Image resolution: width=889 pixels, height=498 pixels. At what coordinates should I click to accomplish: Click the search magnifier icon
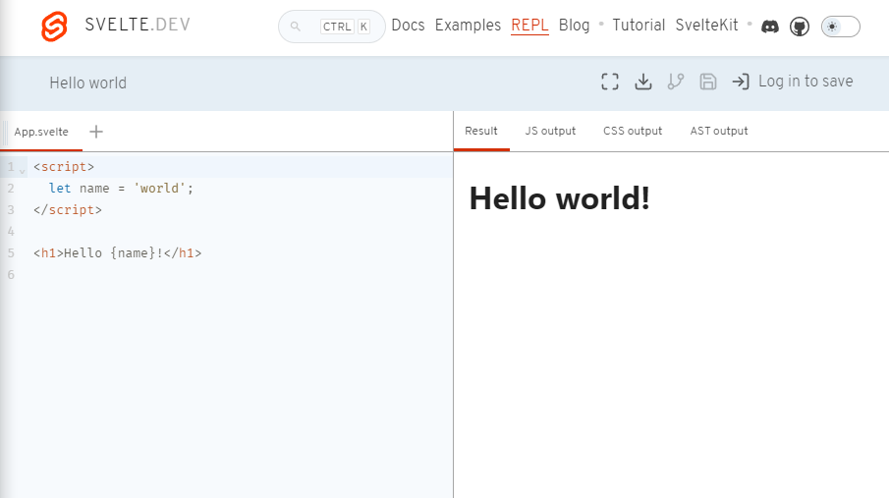click(x=295, y=27)
